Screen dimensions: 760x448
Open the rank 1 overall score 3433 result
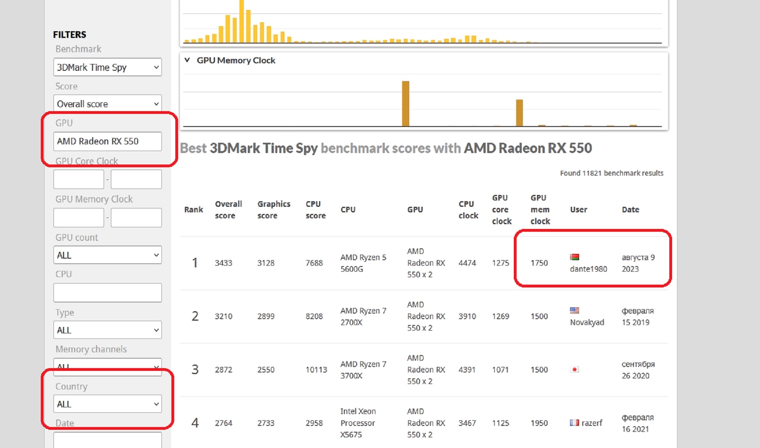(223, 263)
